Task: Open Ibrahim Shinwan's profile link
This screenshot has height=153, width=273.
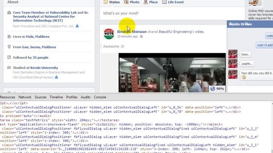Action: 132,32
